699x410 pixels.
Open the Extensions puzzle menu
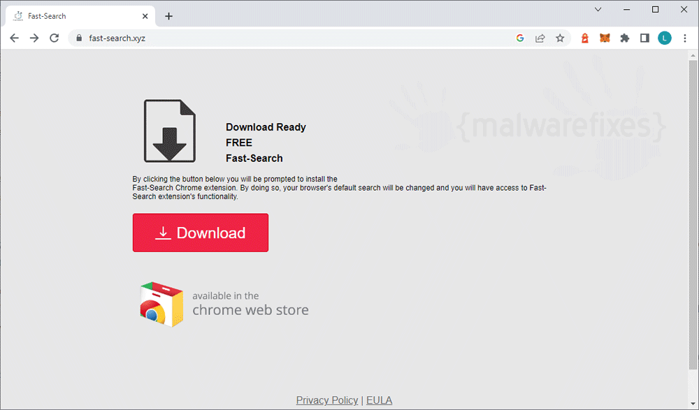624,38
